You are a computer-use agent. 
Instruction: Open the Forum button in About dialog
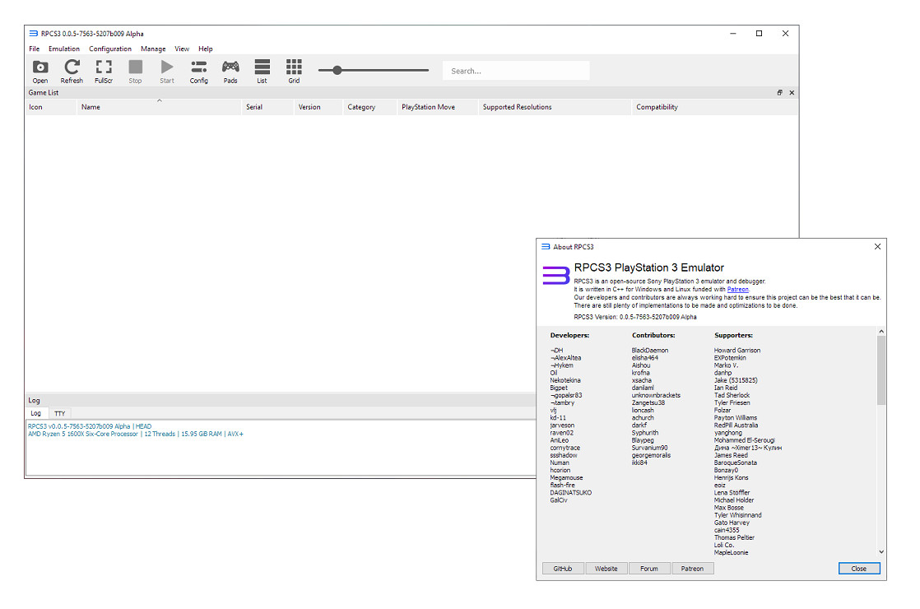(649, 569)
